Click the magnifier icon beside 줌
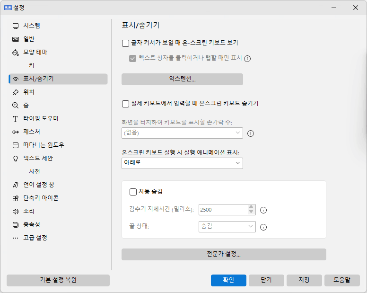The image size is (367, 293). 16,106
